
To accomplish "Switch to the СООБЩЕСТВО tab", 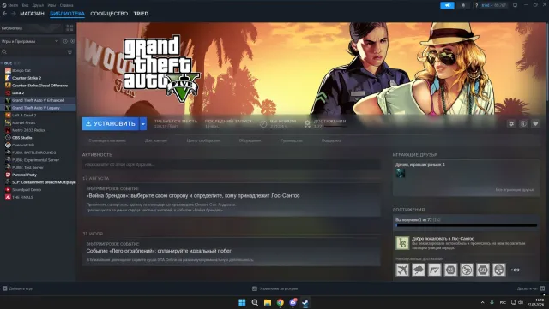I will pyautogui.click(x=109, y=14).
